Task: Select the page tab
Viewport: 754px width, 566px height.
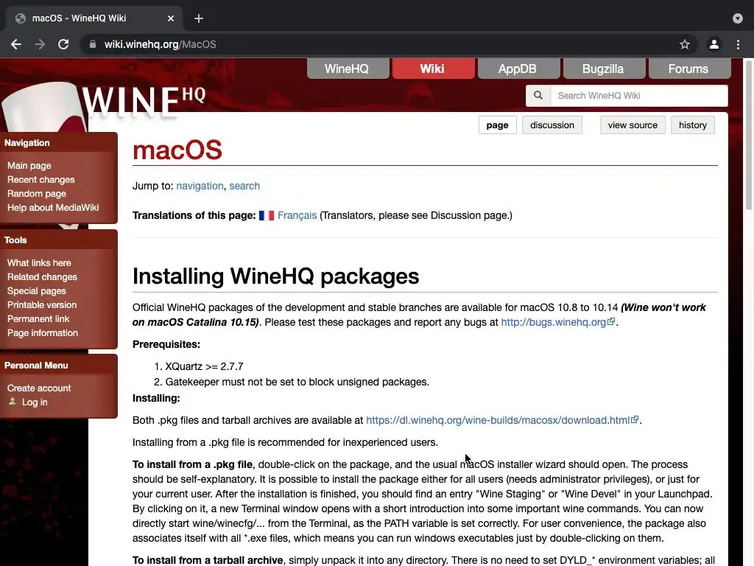Action: point(497,125)
